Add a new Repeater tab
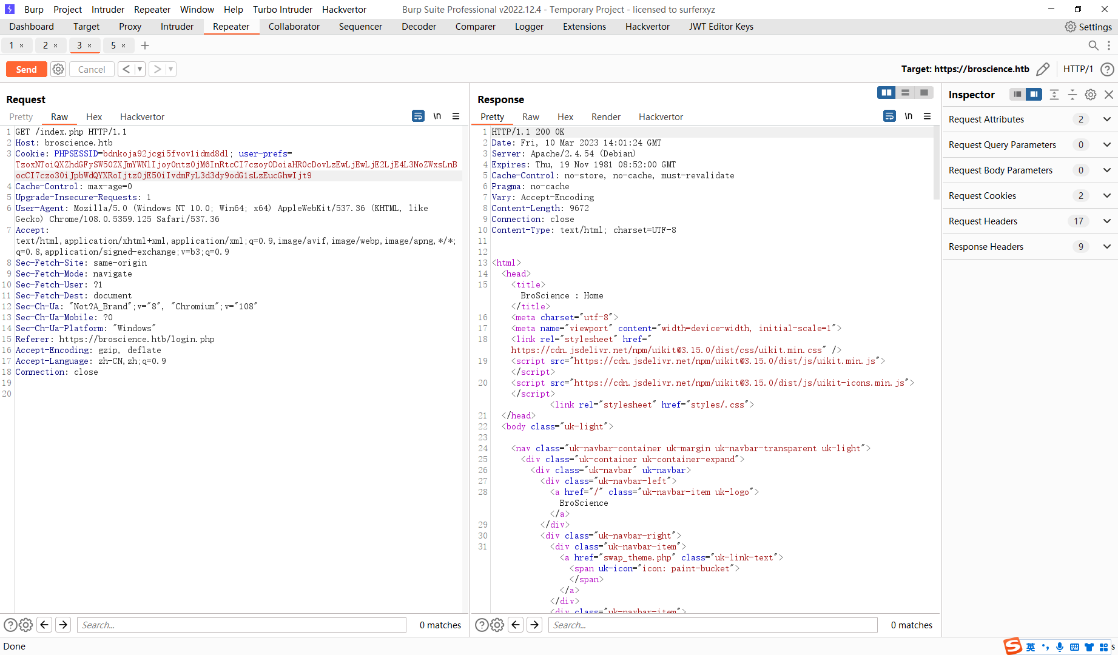Screen dimensions: 1118x655 (x=145, y=45)
